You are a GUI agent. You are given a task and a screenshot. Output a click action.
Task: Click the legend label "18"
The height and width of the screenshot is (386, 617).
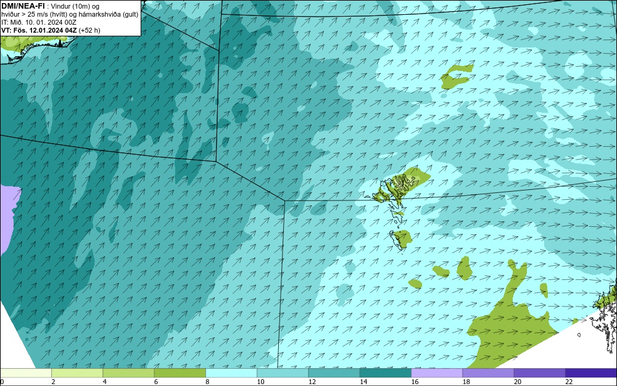coord(466,382)
